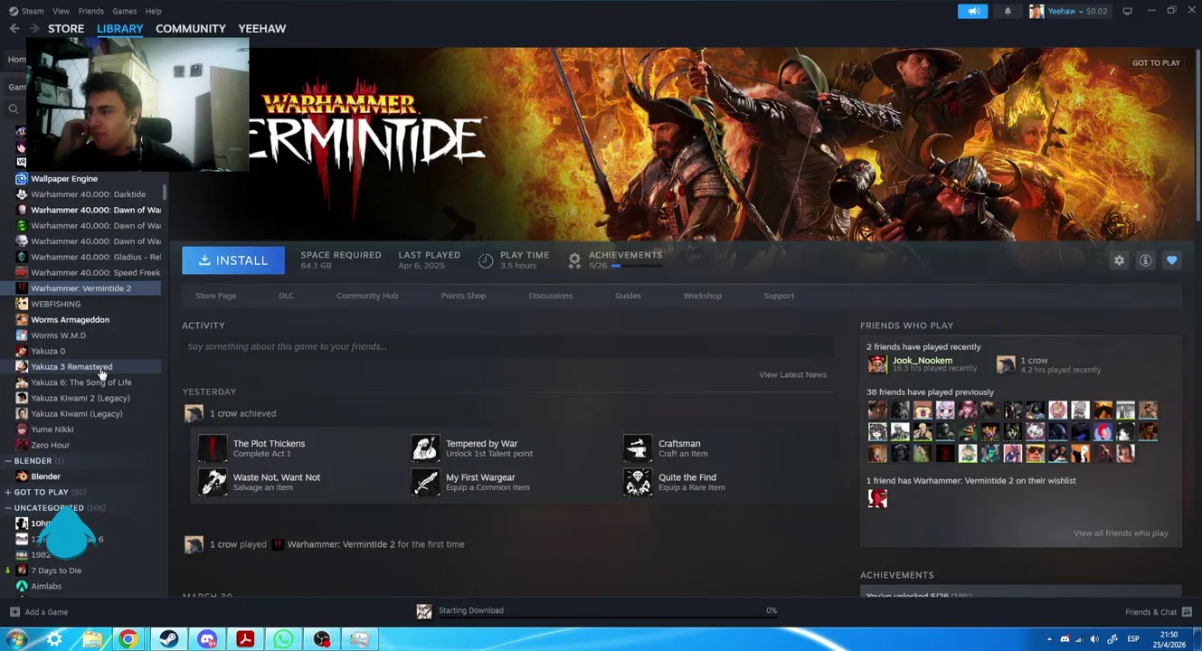Click the wishlist friend's red avatar
This screenshot has width=1202, height=651.
[x=877, y=498]
